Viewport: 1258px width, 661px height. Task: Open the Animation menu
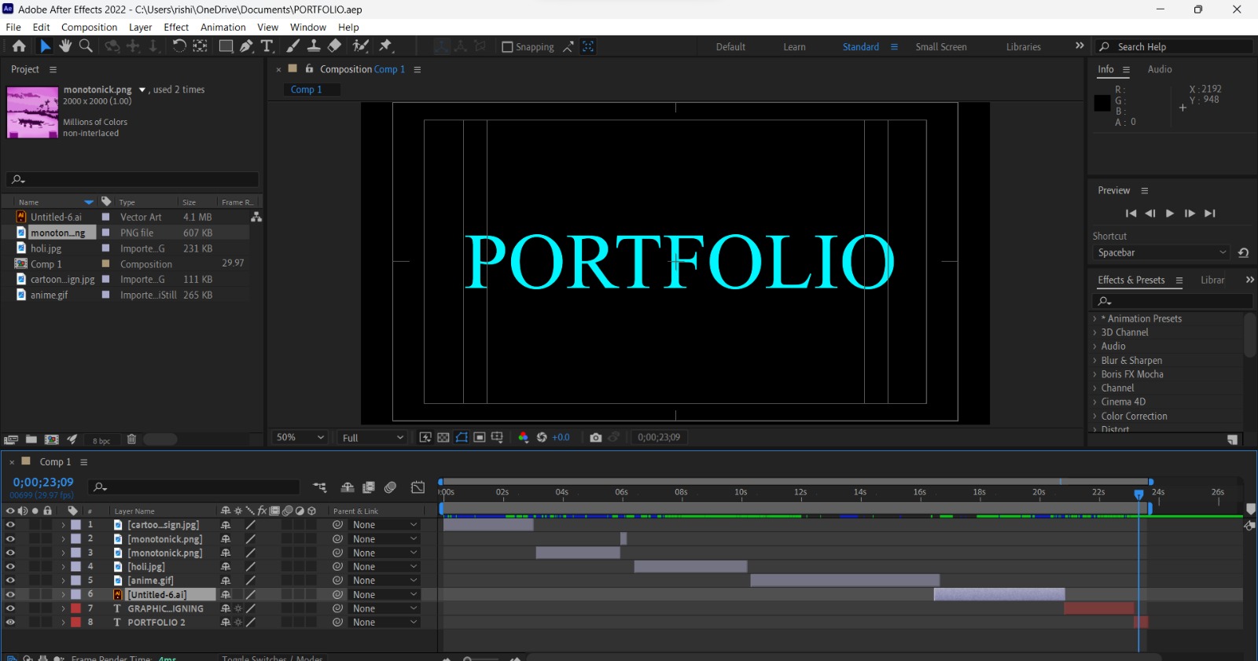223,28
